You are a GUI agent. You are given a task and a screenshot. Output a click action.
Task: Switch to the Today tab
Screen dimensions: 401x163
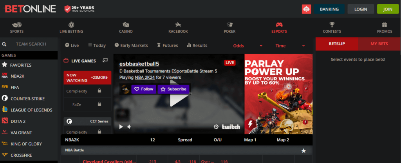(97, 45)
